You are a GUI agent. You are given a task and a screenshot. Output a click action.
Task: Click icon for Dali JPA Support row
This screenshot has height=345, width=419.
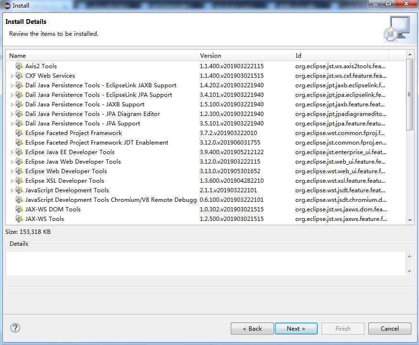click(19, 123)
